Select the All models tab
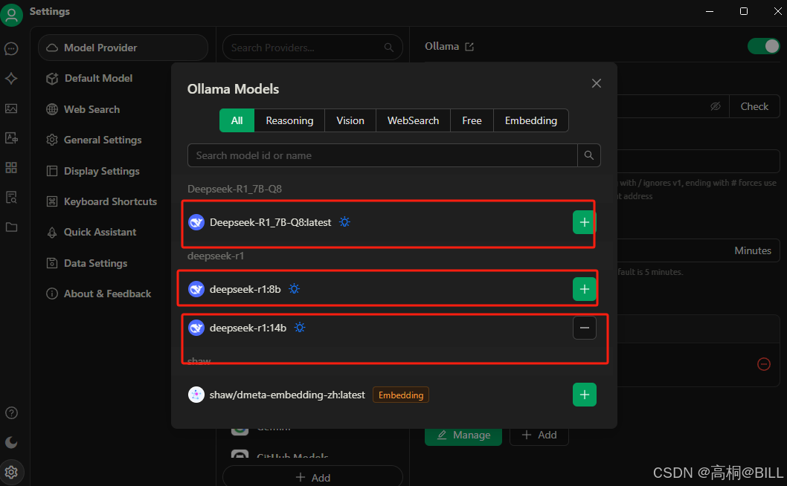Image resolution: width=787 pixels, height=486 pixels. click(237, 120)
